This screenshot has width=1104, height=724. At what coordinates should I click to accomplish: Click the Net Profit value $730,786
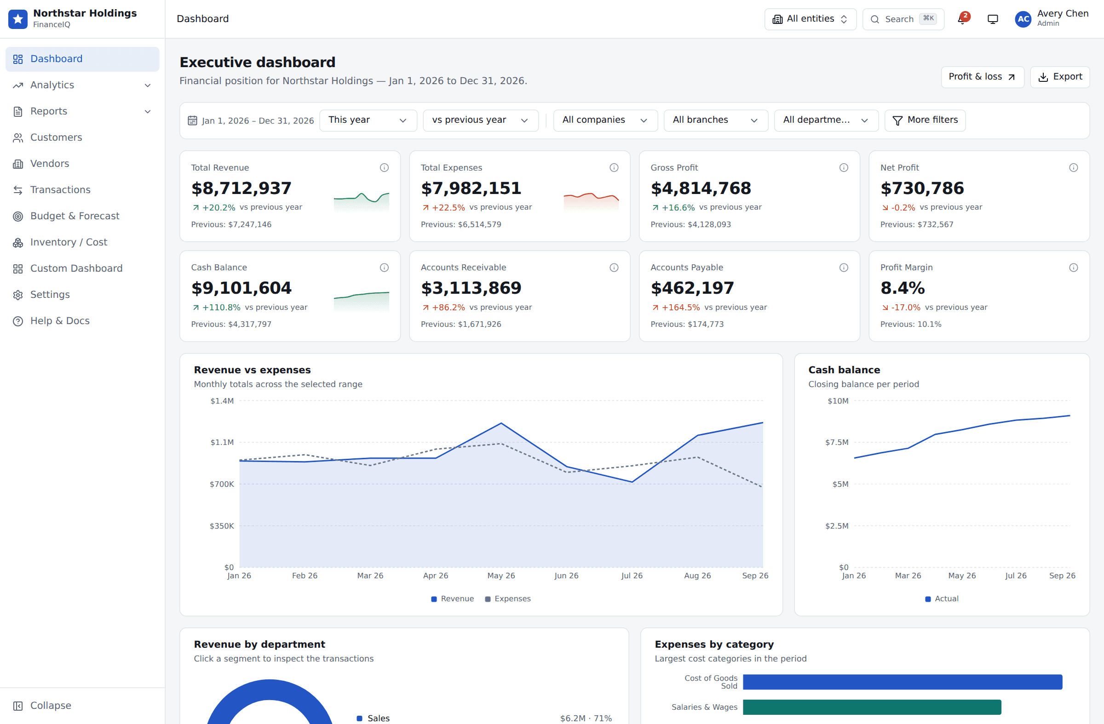click(922, 188)
